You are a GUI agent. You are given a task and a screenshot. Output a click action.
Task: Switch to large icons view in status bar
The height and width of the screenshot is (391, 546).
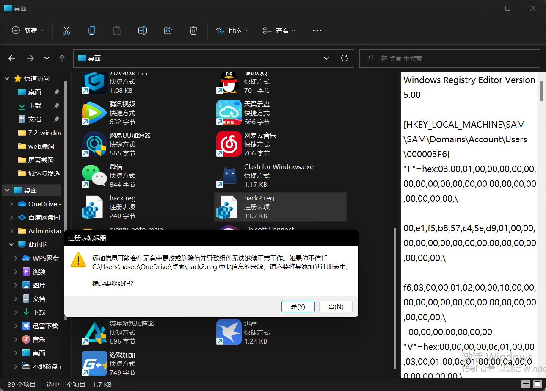(x=537, y=384)
